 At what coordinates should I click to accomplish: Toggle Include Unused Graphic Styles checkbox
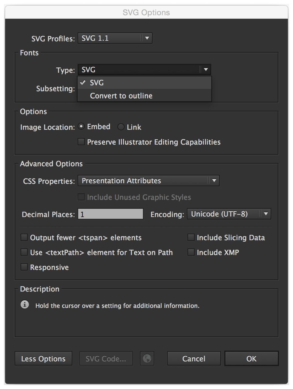coord(81,197)
